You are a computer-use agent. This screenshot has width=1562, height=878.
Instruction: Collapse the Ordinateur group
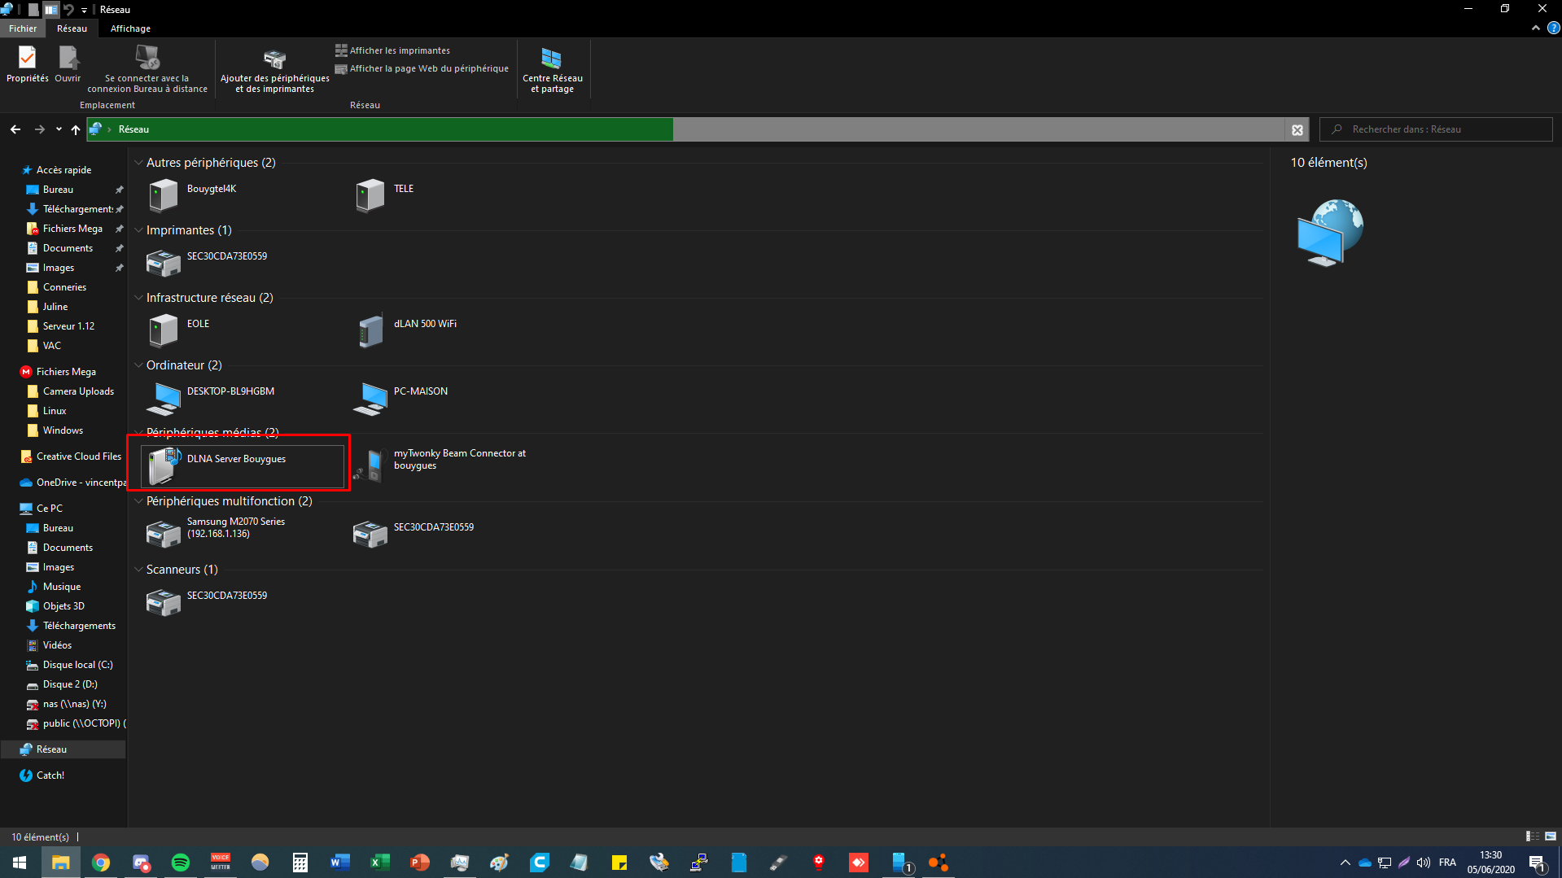pyautogui.click(x=138, y=365)
